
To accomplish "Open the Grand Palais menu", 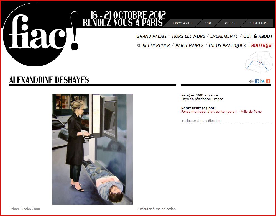I will (x=152, y=36).
